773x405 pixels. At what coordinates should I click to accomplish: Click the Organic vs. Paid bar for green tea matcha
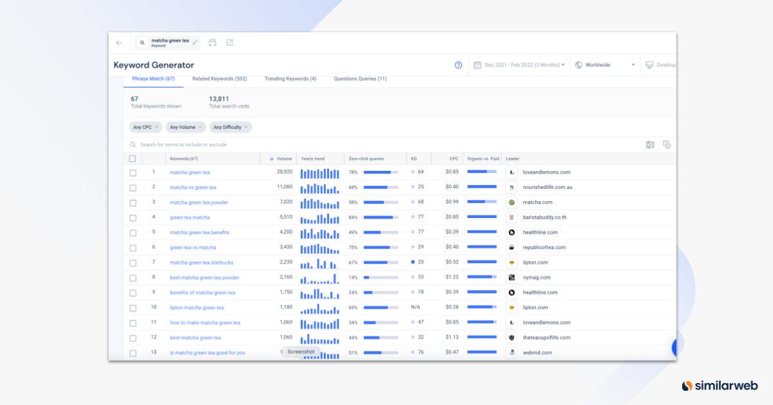click(x=482, y=217)
